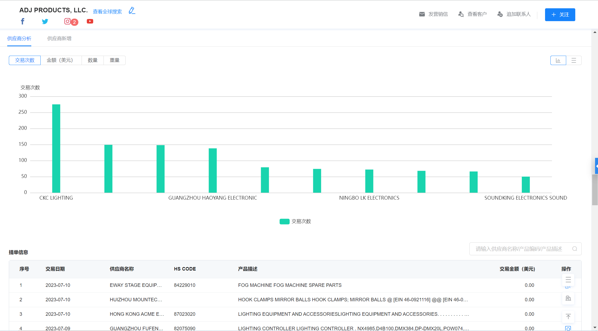Viewport: 598px width, 331px height.
Task: Click the 供应商名称 column header
Action: pyautogui.click(x=122, y=269)
